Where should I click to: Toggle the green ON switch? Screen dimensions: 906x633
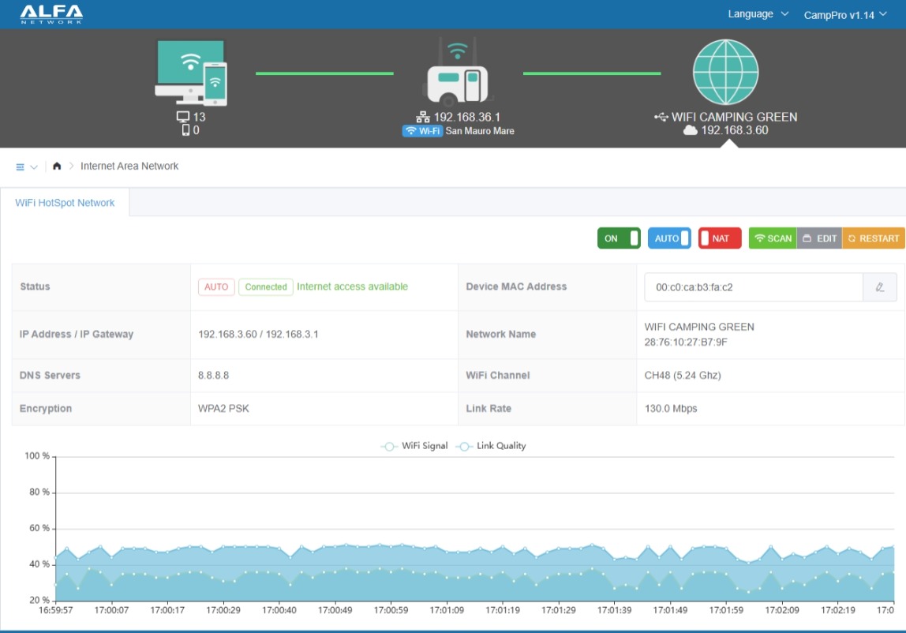click(x=618, y=238)
